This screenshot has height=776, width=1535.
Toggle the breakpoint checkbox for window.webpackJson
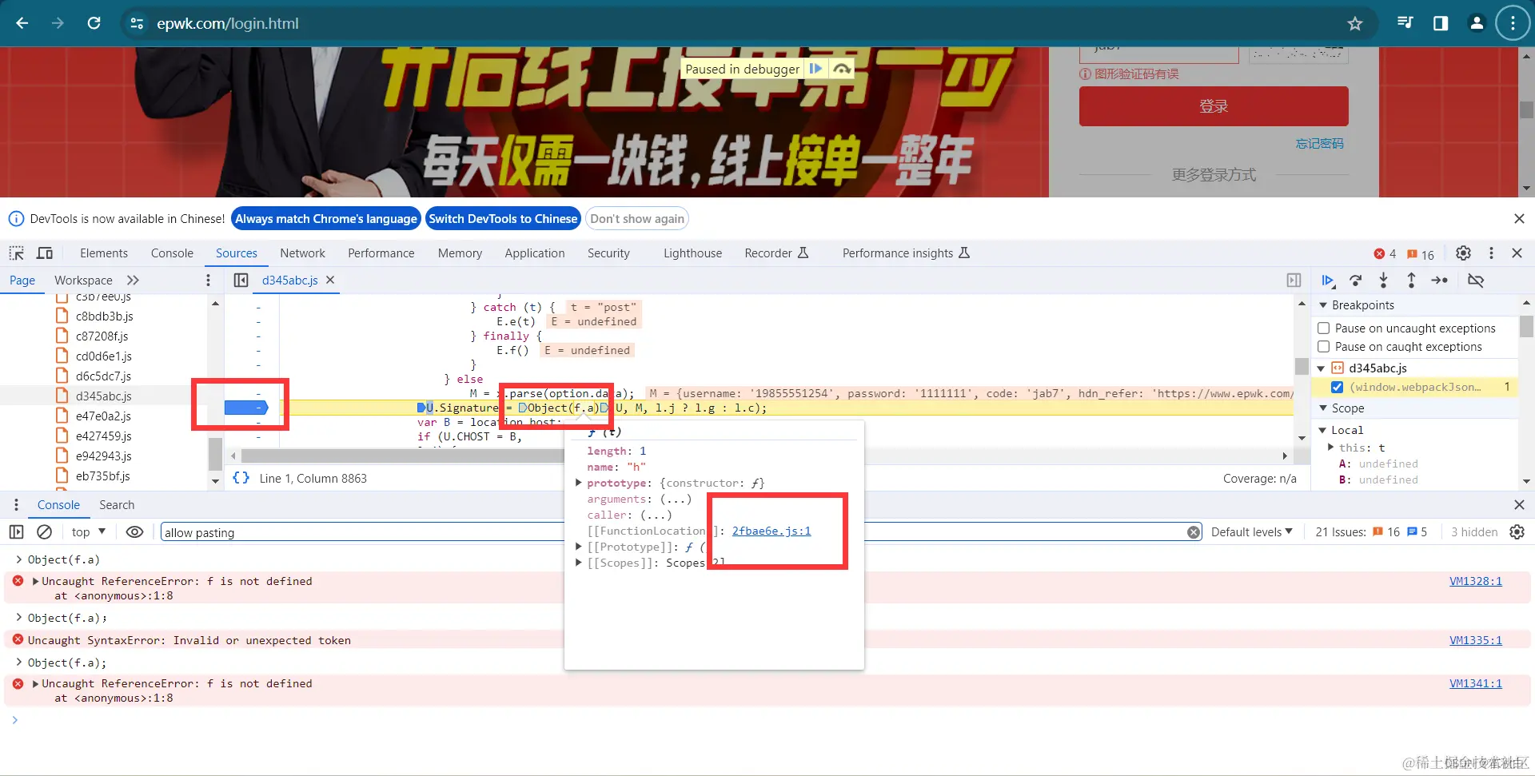pyautogui.click(x=1338, y=387)
